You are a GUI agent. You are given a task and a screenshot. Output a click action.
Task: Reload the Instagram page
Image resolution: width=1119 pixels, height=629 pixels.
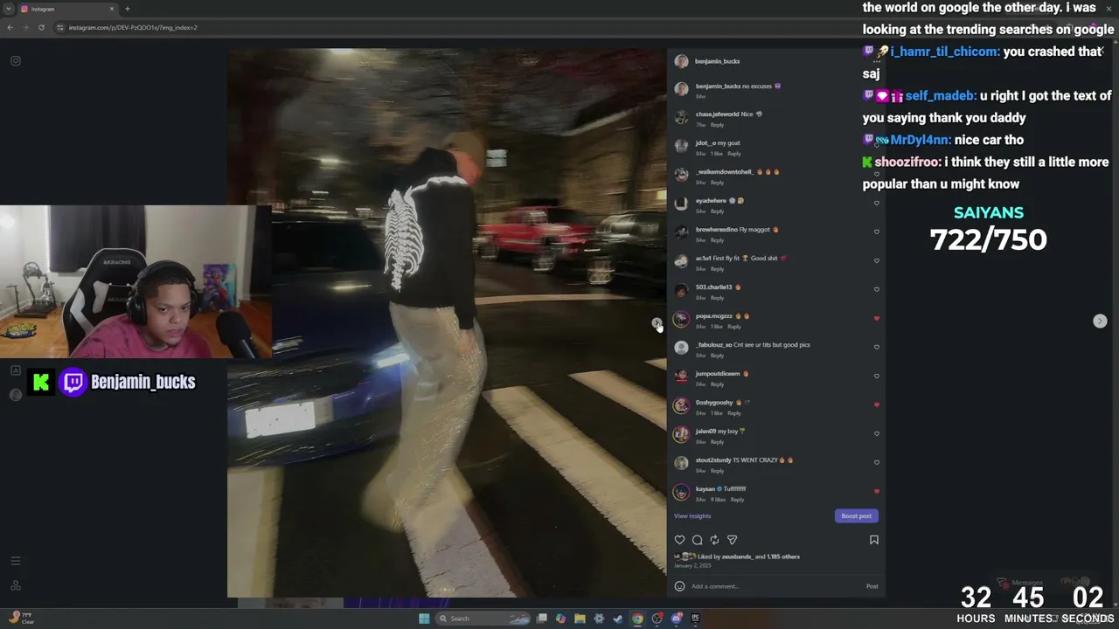point(41,27)
